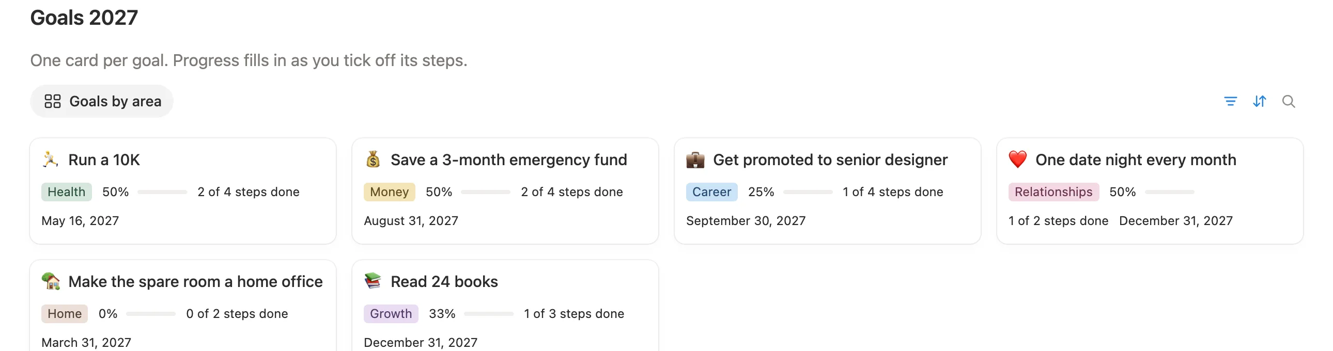Click the money bag emoji icon
This screenshot has height=351, width=1333.
373,159
